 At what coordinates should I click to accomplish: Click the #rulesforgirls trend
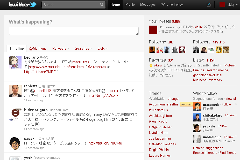pos(158,110)
